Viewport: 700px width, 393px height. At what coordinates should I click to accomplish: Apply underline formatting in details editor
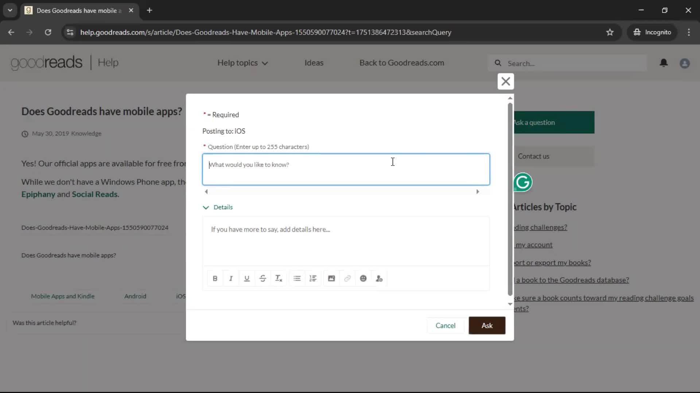pyautogui.click(x=247, y=278)
